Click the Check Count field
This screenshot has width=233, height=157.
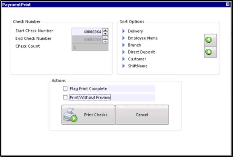point(90,47)
